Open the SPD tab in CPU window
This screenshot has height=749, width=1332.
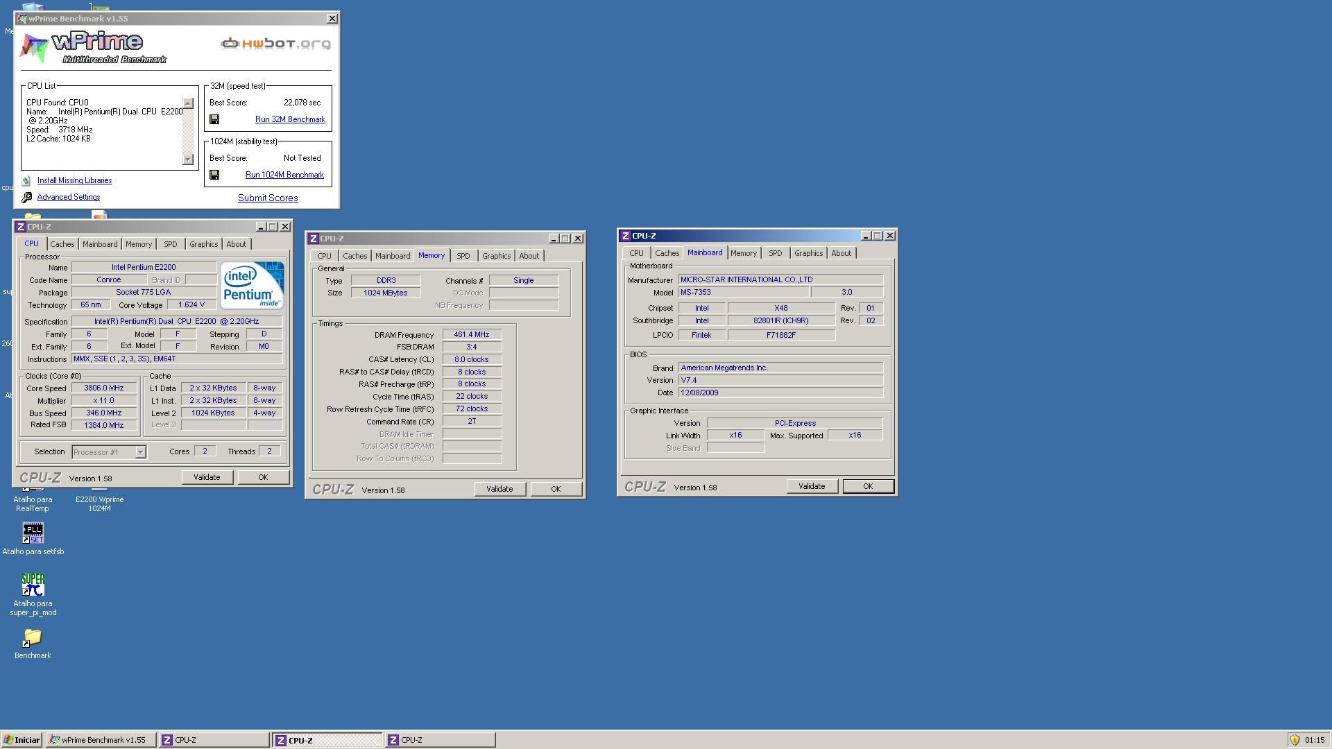170,244
